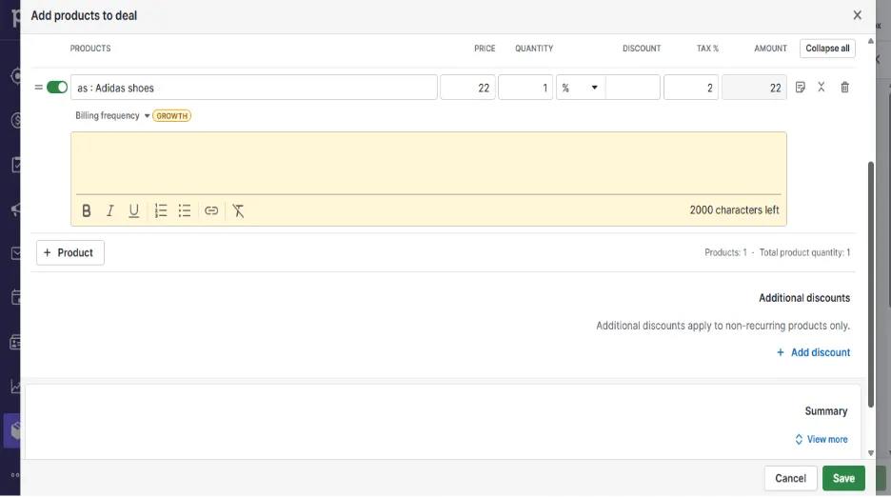Focus the tax % field showing 2
The width and height of the screenshot is (891, 497).
[x=691, y=88]
